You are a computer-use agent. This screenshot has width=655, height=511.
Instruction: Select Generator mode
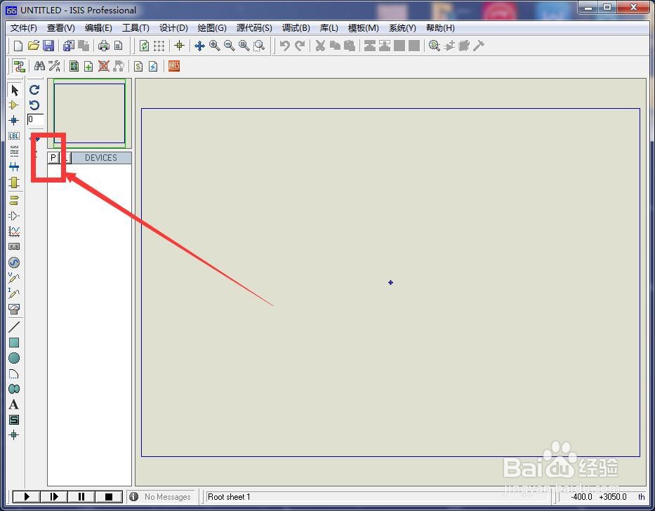[x=14, y=263]
